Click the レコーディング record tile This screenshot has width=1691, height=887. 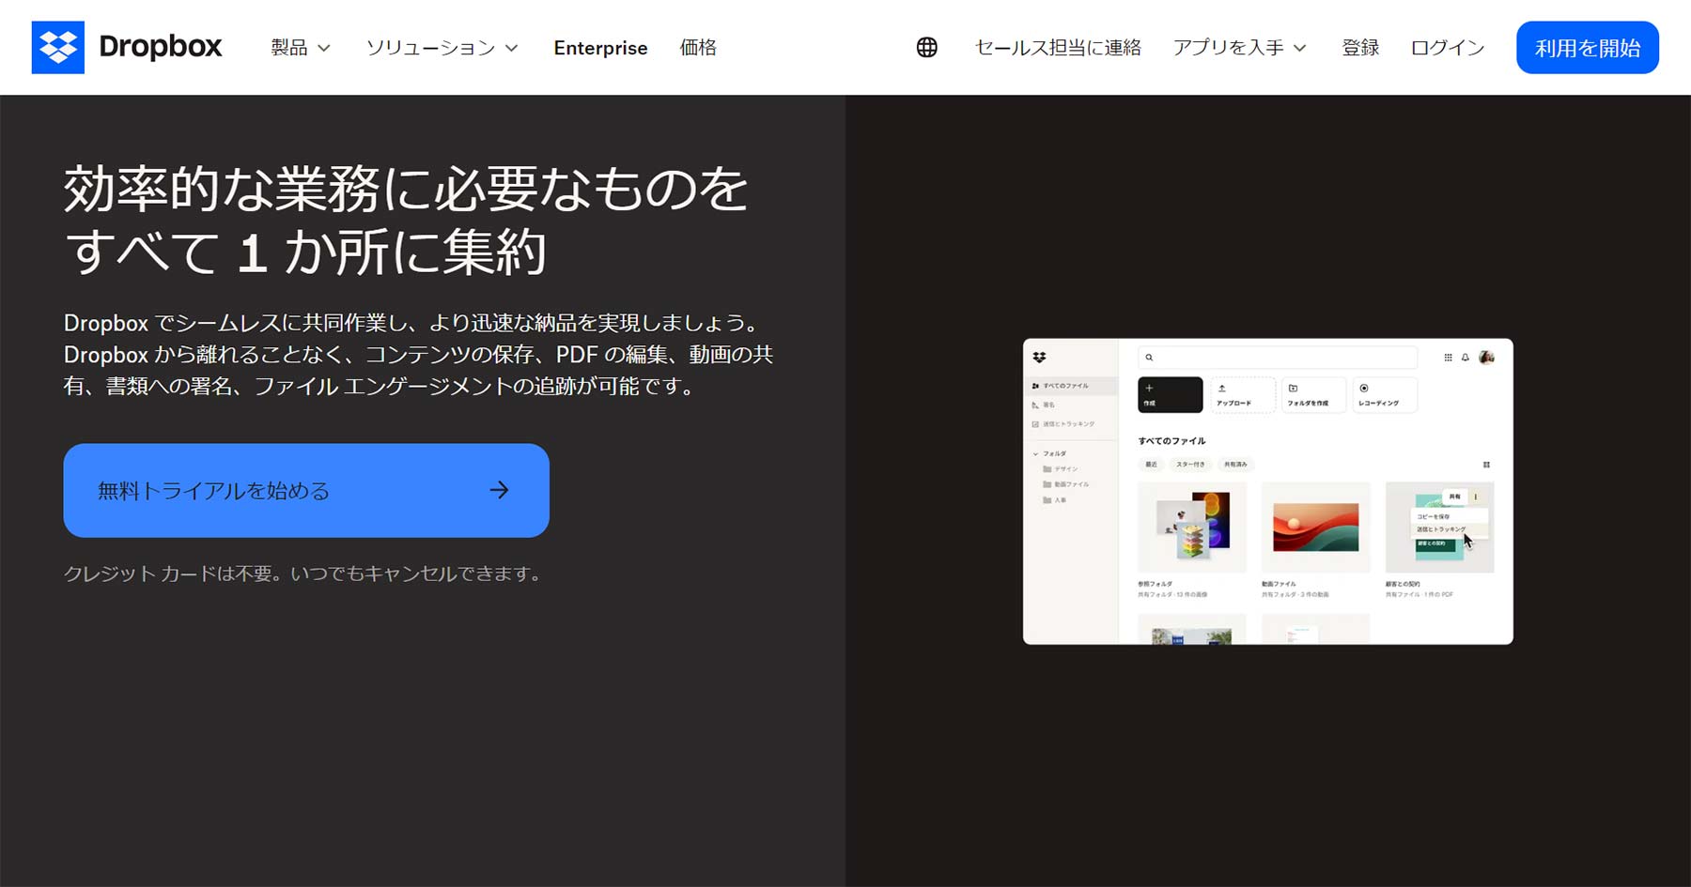1384,394
